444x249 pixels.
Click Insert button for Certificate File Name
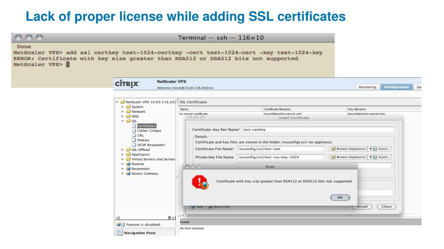(x=382, y=149)
